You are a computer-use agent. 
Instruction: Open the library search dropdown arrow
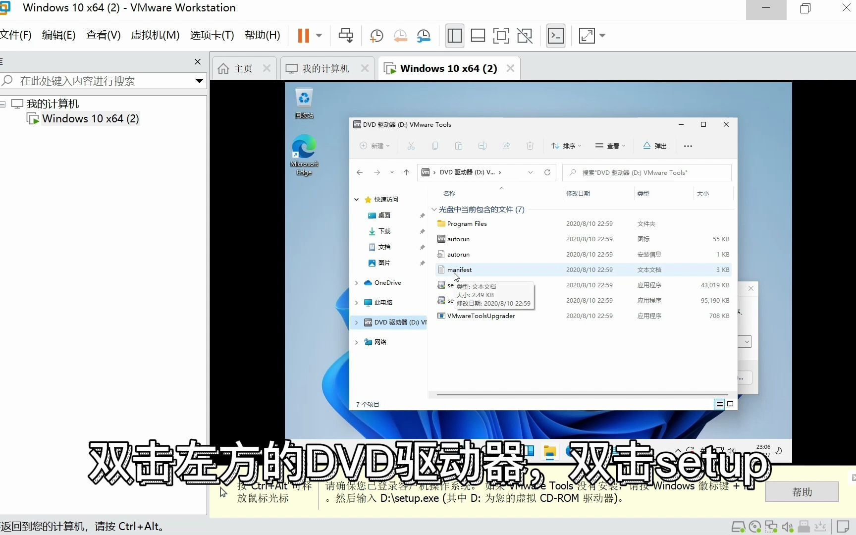(x=199, y=81)
